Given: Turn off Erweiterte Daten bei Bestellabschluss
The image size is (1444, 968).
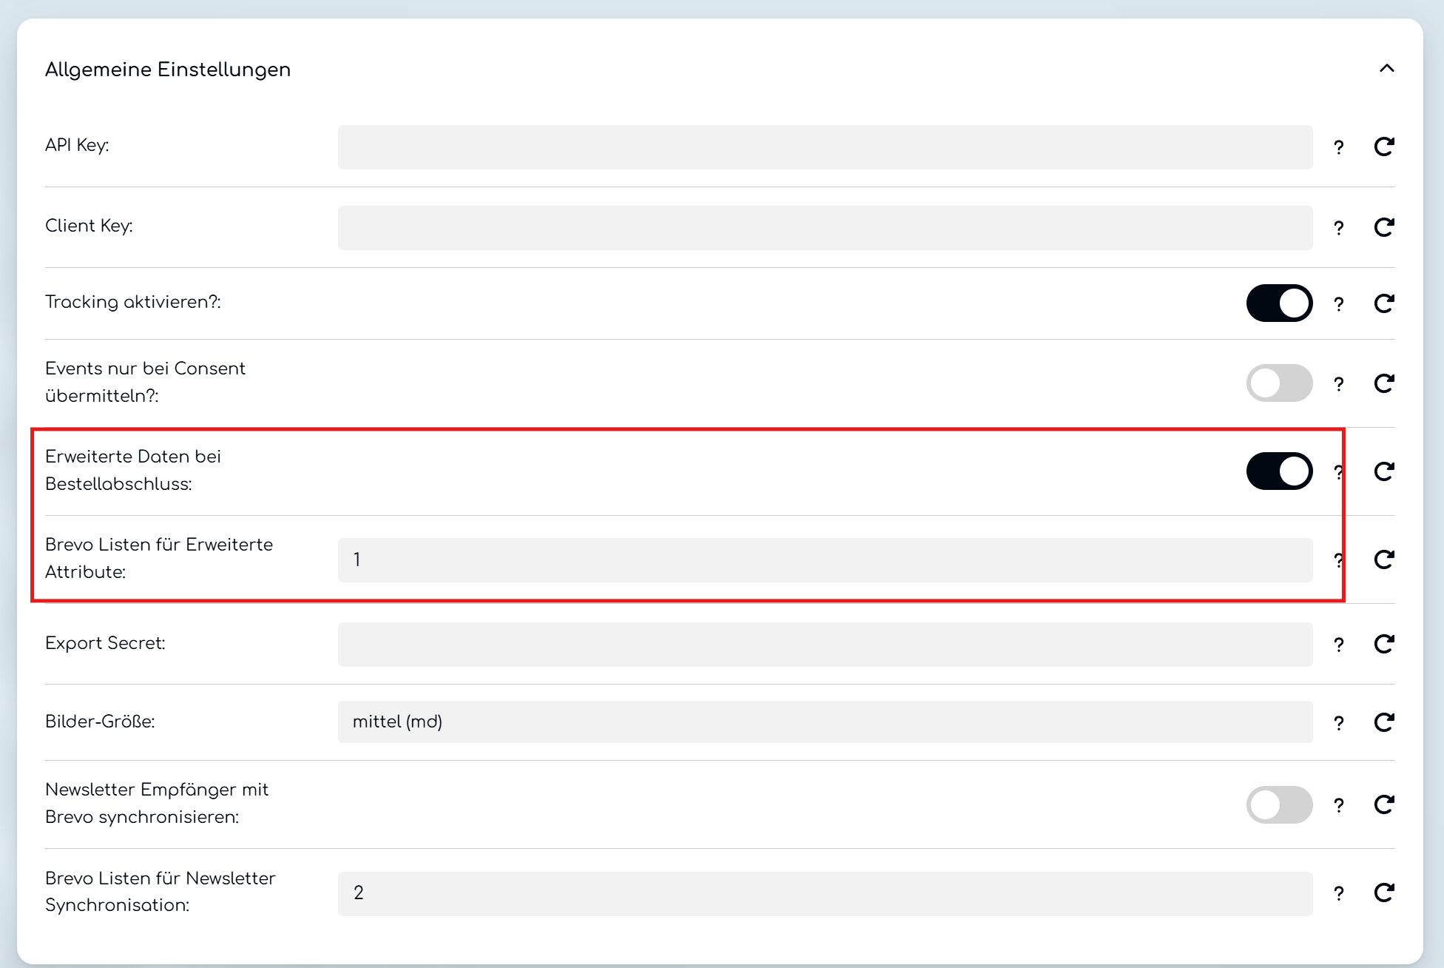Looking at the screenshot, I should tap(1279, 471).
